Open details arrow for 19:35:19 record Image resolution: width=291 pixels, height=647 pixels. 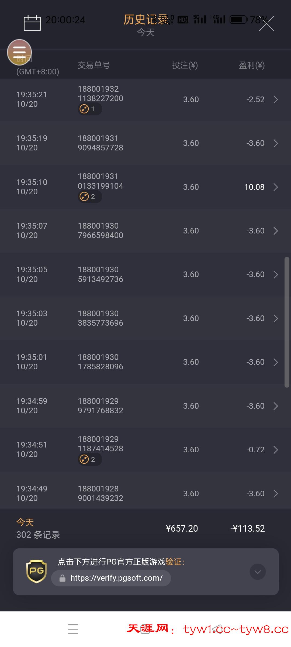[276, 143]
